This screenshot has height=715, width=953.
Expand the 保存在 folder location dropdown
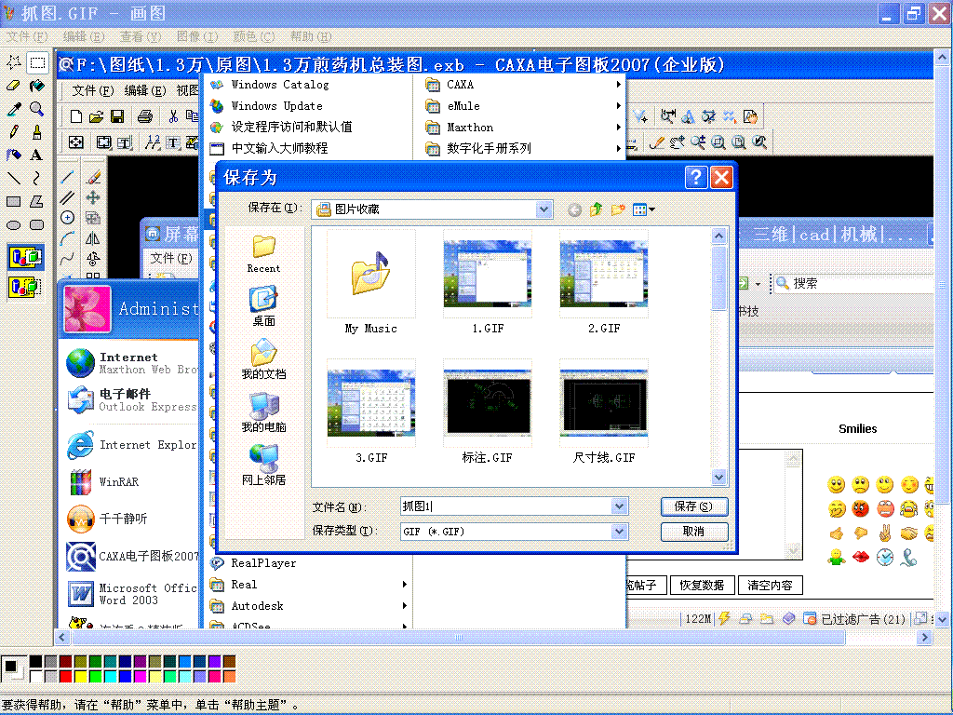[544, 209]
